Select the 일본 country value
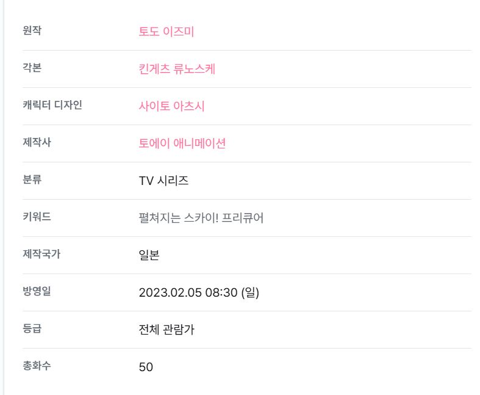The image size is (480, 395). (149, 255)
